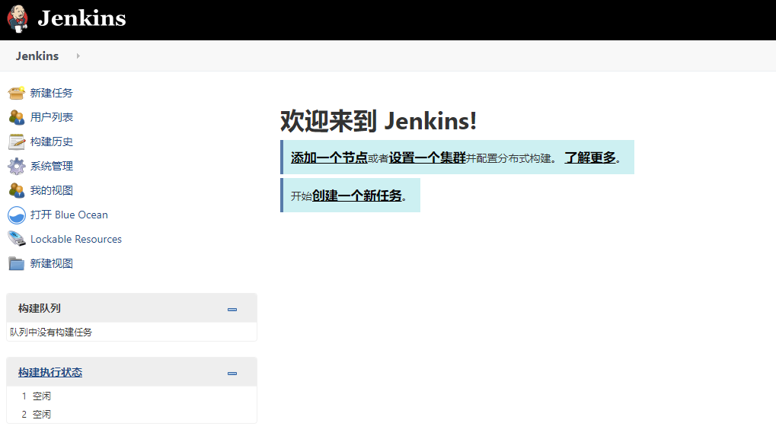This screenshot has height=439, width=776.
Task: Collapse the 构建执行状态 panel
Action: pos(232,374)
